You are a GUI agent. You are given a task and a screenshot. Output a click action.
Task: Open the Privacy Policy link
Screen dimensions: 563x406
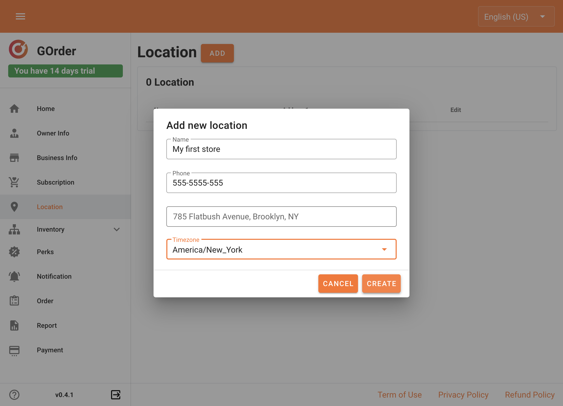[x=463, y=395]
